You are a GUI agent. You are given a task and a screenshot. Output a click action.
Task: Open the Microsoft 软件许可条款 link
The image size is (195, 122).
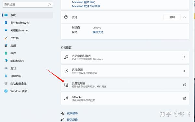pyautogui.click(x=86, y=6)
